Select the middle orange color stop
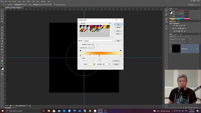201x113 pixels. [x=99, y=56]
